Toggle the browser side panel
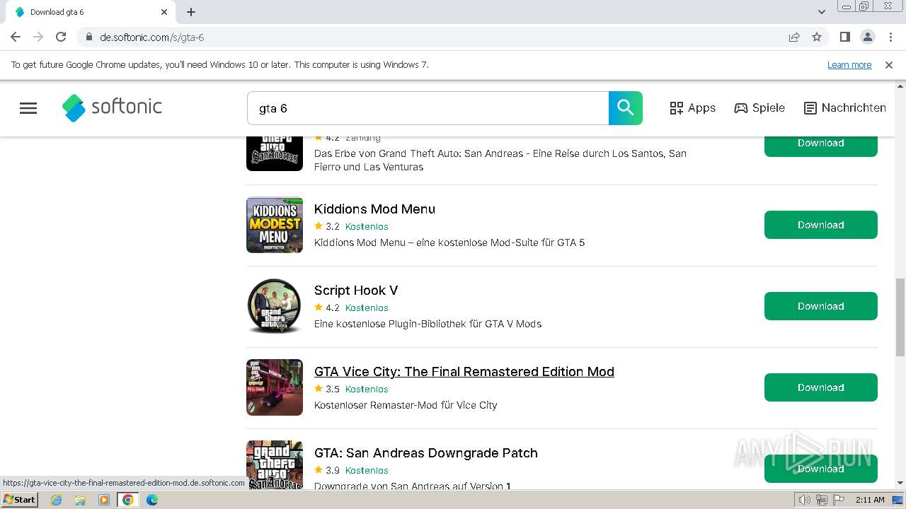Image resolution: width=906 pixels, height=509 pixels. (x=844, y=37)
